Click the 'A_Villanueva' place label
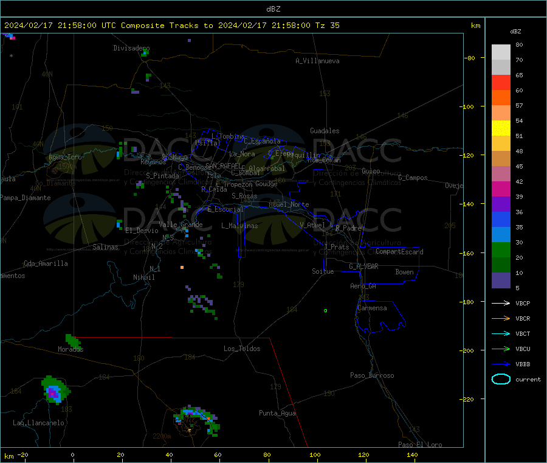Screen dimensions: 547x463 pos(317,61)
